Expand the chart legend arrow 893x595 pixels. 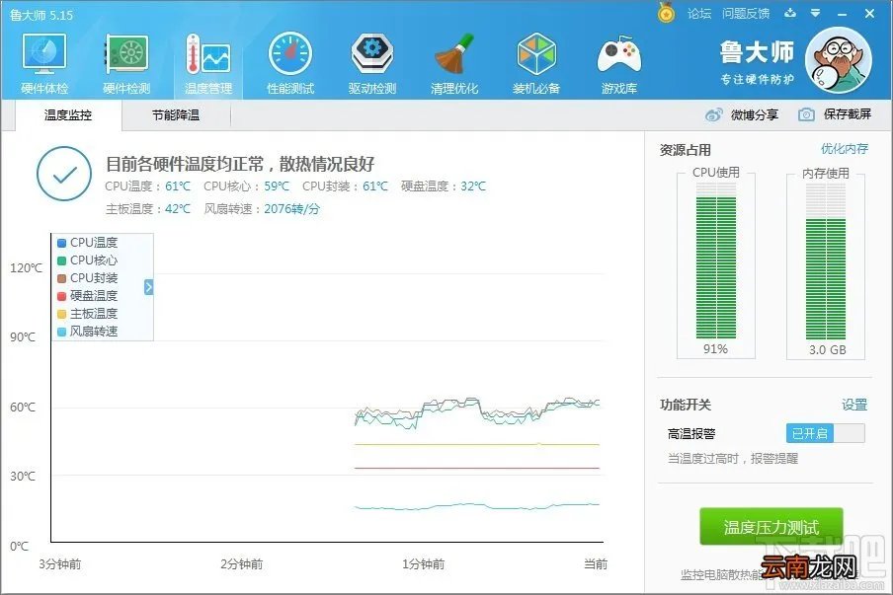[x=148, y=287]
